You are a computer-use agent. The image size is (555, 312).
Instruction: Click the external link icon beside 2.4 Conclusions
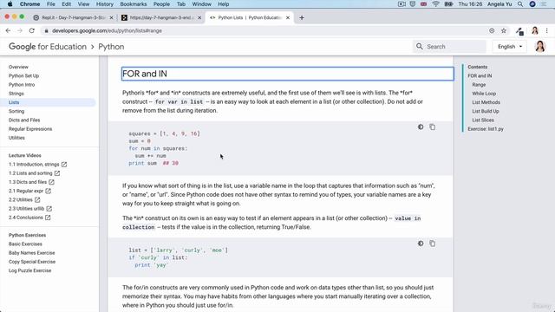click(48, 218)
